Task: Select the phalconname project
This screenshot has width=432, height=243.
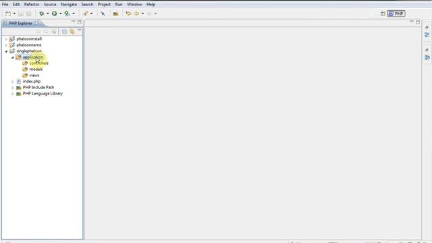Action: 29,45
